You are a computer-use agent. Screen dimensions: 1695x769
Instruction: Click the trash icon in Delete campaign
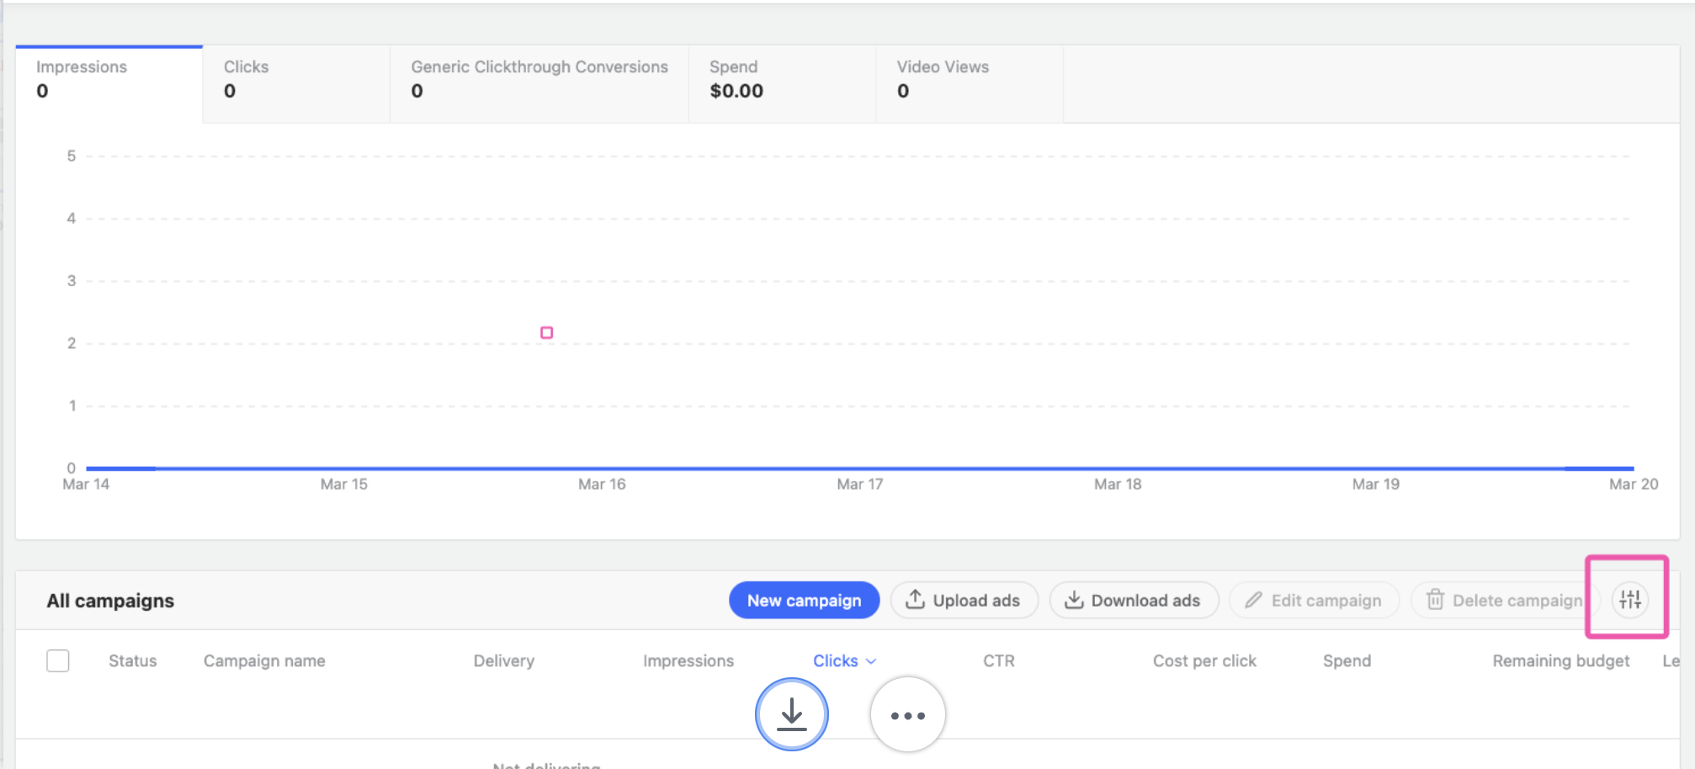tap(1435, 600)
